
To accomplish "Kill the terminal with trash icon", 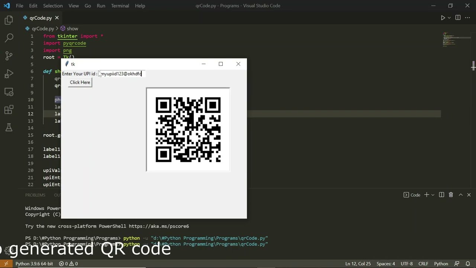I will (451, 195).
